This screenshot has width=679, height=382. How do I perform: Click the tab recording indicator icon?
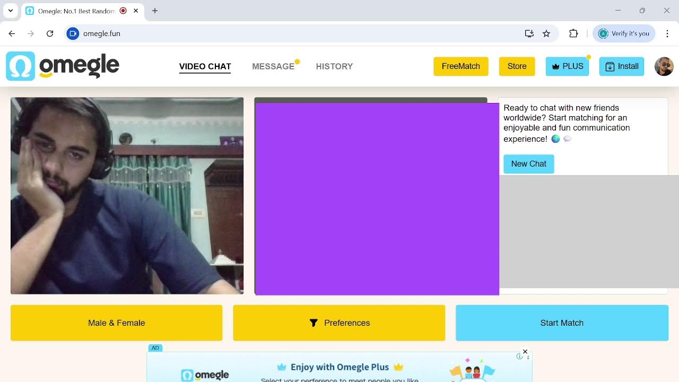coord(123,11)
